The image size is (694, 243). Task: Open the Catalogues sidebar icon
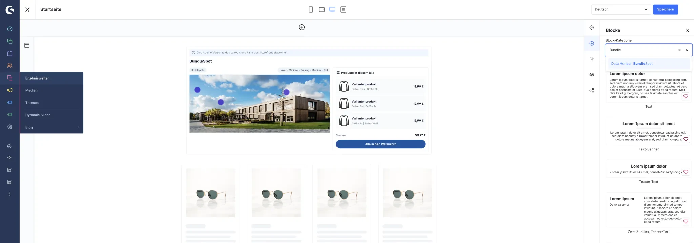pyautogui.click(x=10, y=41)
